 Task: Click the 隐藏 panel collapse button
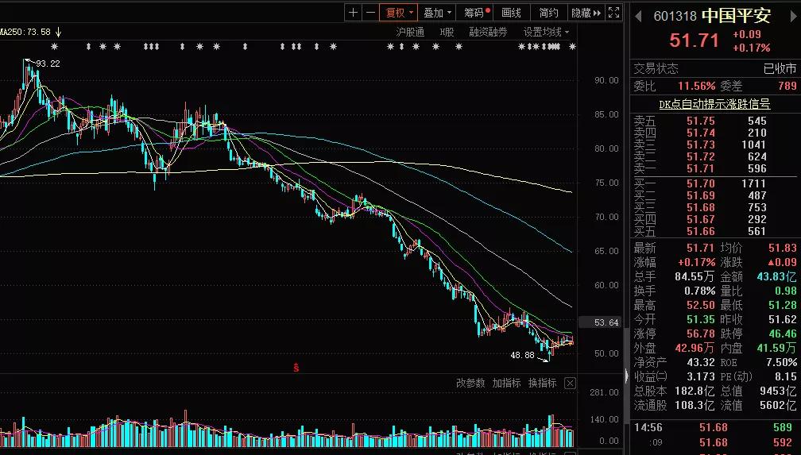[x=586, y=13]
